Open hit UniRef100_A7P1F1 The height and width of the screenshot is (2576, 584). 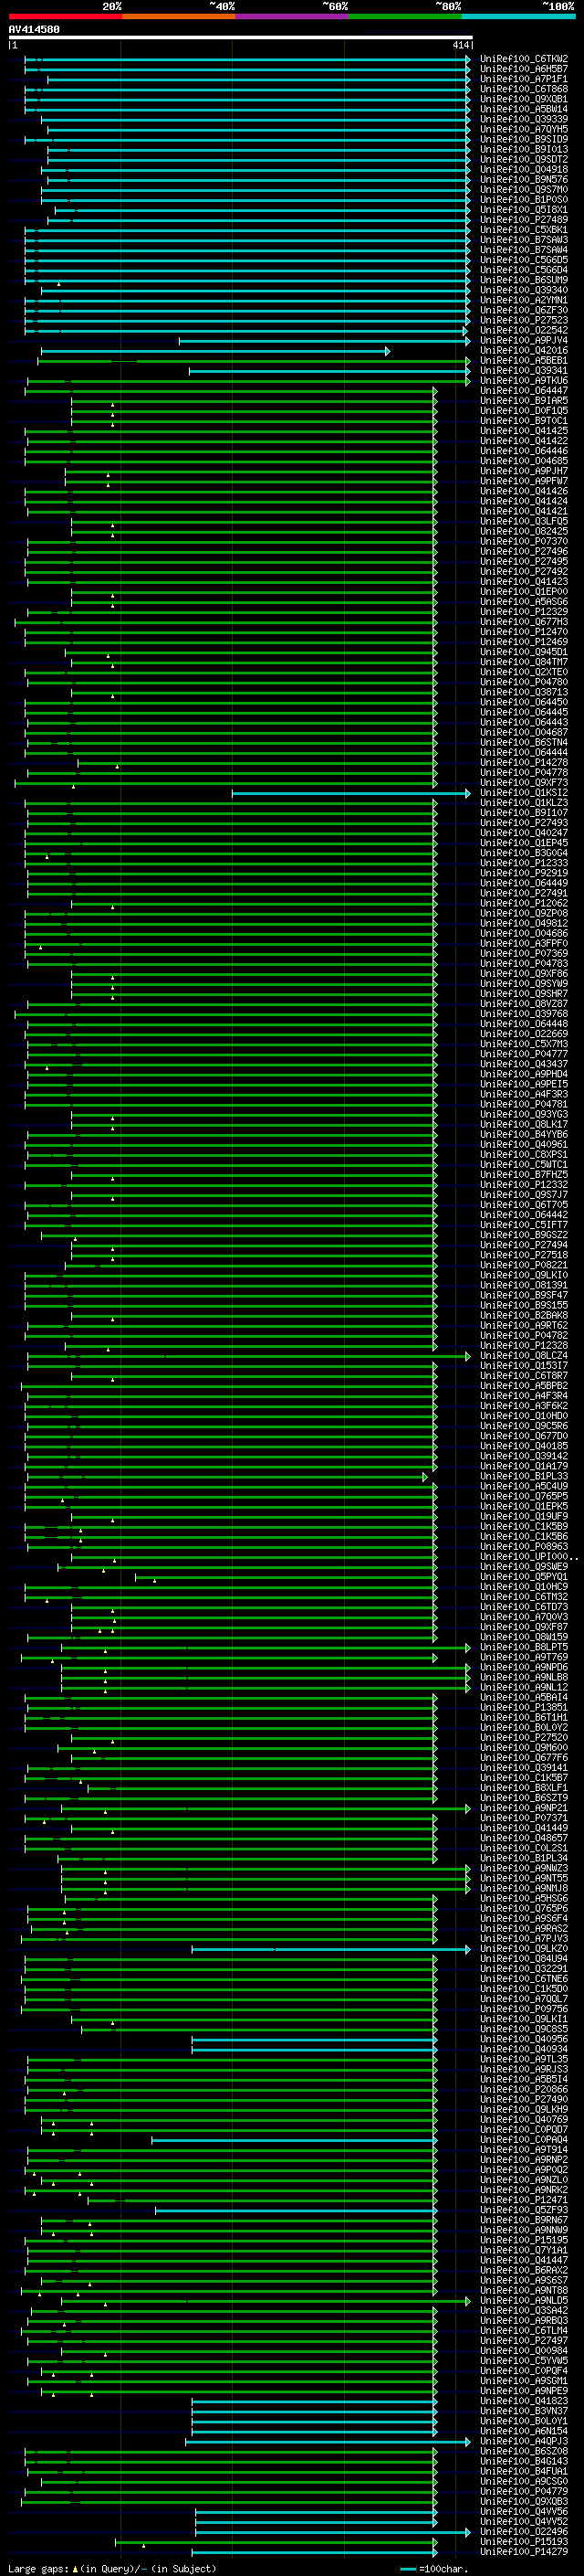pos(524,79)
